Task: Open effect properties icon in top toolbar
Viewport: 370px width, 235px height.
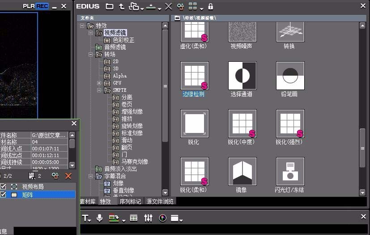Action: click(x=180, y=6)
